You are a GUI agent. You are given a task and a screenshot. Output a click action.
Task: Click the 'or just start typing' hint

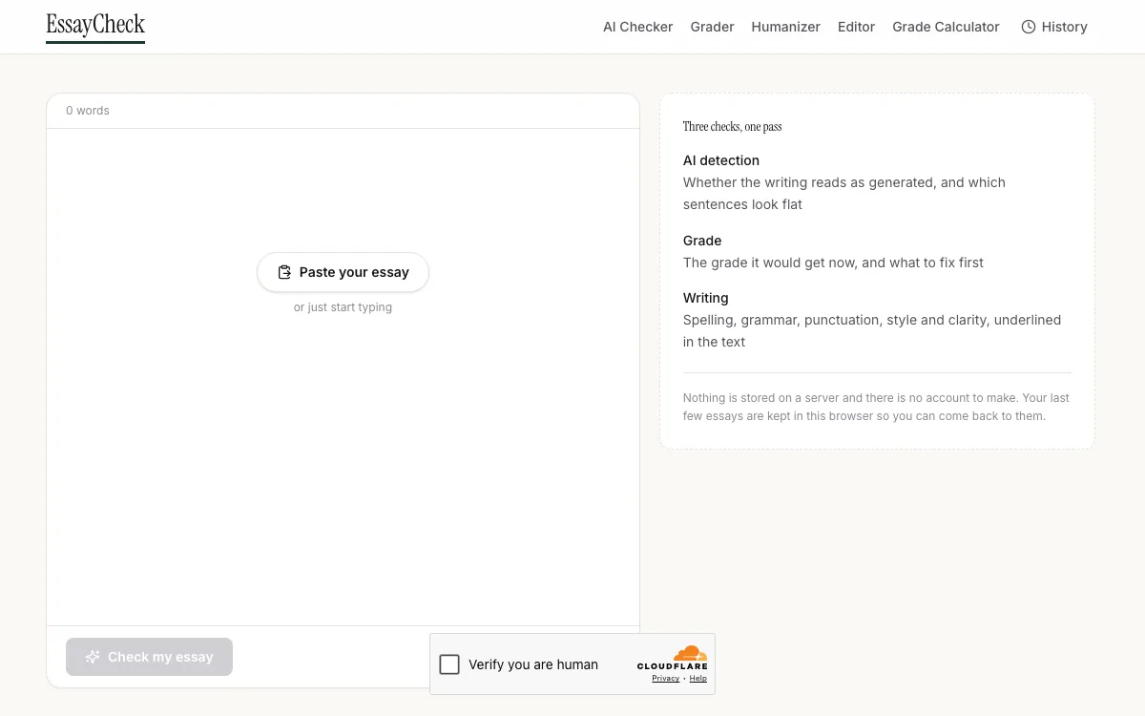point(343,307)
